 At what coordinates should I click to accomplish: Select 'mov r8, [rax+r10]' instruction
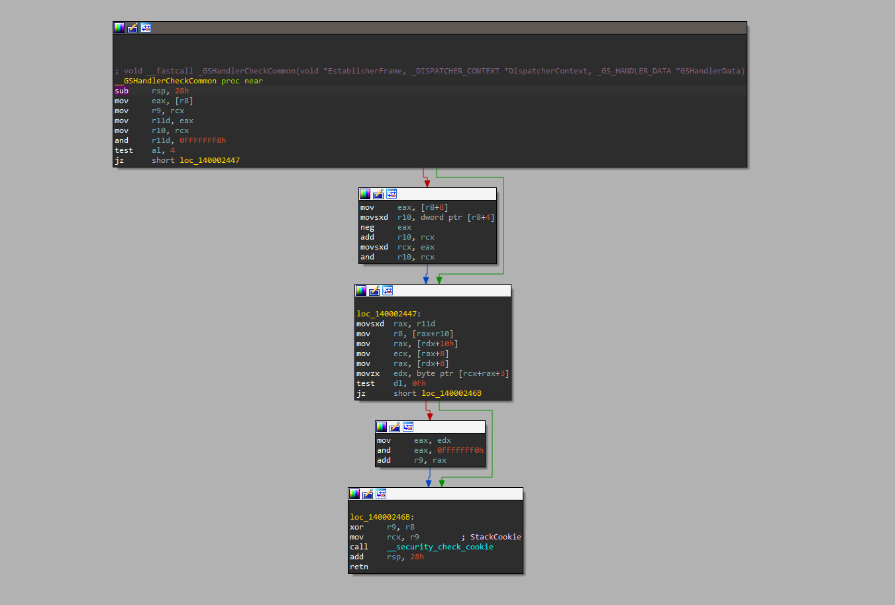405,334
